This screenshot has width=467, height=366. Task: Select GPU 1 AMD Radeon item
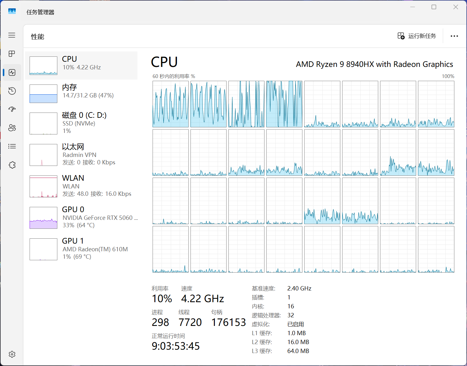point(81,249)
